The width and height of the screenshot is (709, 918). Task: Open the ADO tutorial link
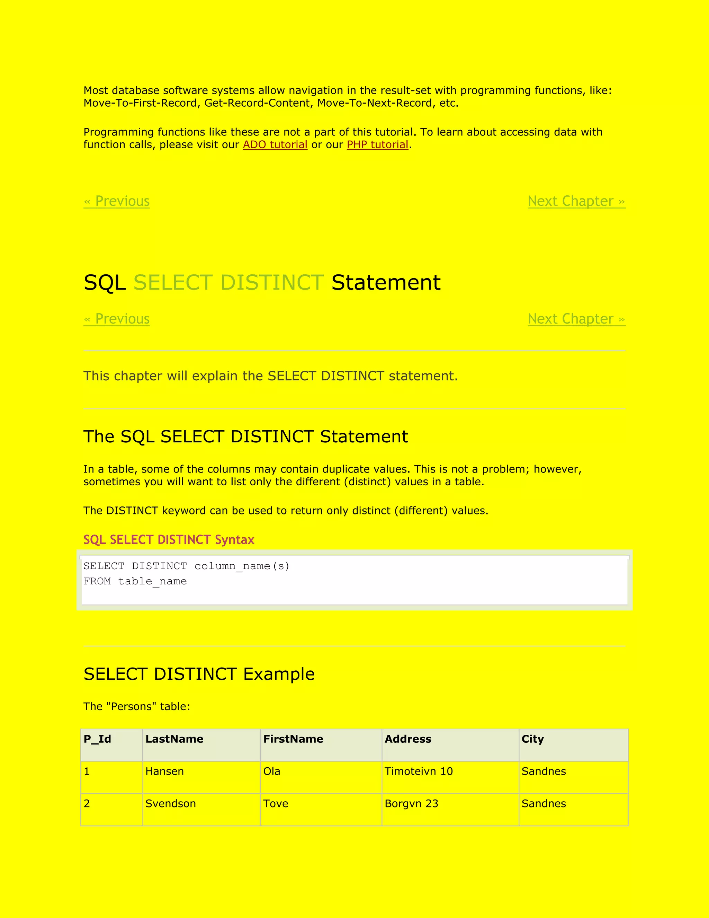275,144
